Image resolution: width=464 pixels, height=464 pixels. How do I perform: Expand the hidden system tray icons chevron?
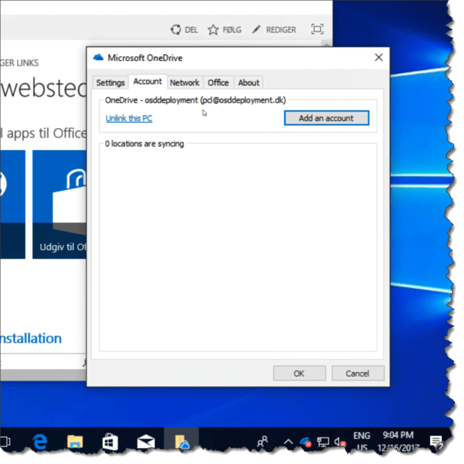pyautogui.click(x=288, y=441)
